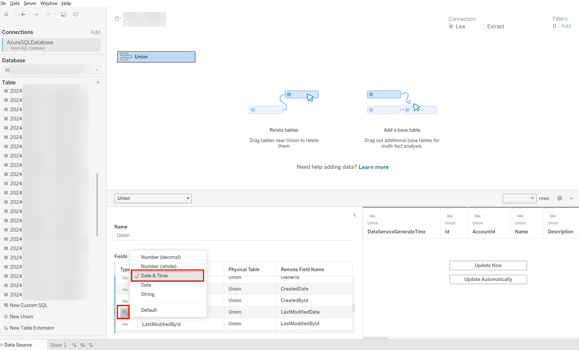Open the Data menu
Viewport: 579px width, 350px height.
(14, 3)
